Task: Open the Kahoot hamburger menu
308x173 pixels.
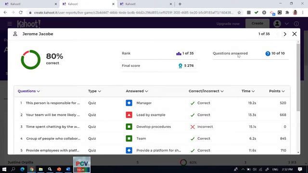Action: [x=10, y=24]
